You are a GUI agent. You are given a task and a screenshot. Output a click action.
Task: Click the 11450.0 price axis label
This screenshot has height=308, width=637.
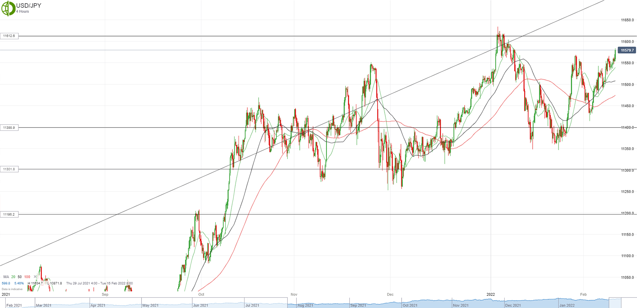pyautogui.click(x=627, y=106)
